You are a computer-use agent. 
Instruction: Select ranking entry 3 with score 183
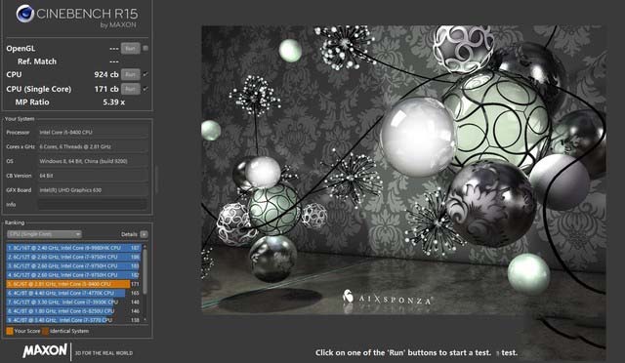(74, 265)
